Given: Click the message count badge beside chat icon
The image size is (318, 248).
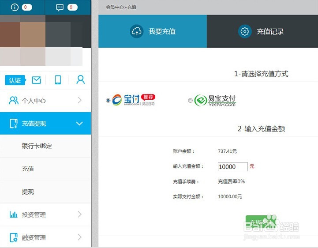Looking at the screenshot, I should click(x=72, y=8).
